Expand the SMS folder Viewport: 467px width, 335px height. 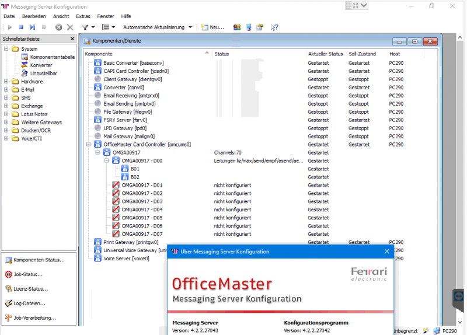pyautogui.click(x=6, y=97)
